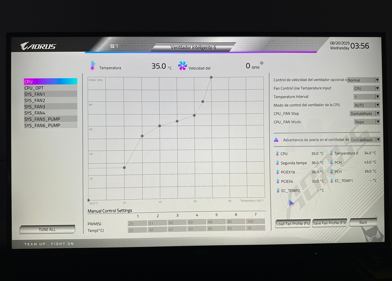Screen dimensions: 392x281
Task: Click the fan icon beside Velocidad del
Action: (x=182, y=66)
